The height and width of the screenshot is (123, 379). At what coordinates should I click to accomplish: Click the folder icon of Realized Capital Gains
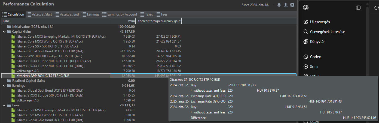(x=9, y=81)
